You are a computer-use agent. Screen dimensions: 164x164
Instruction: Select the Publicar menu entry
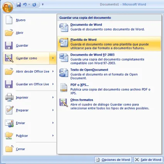click(30, 135)
